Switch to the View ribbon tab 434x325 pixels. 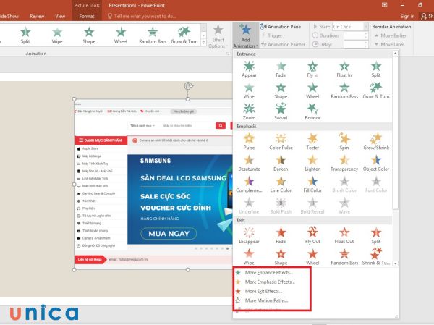click(x=60, y=17)
